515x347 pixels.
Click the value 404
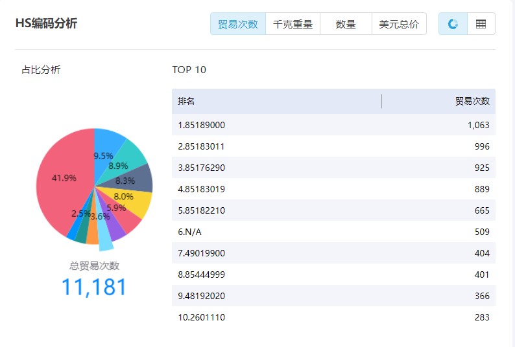[x=482, y=253]
